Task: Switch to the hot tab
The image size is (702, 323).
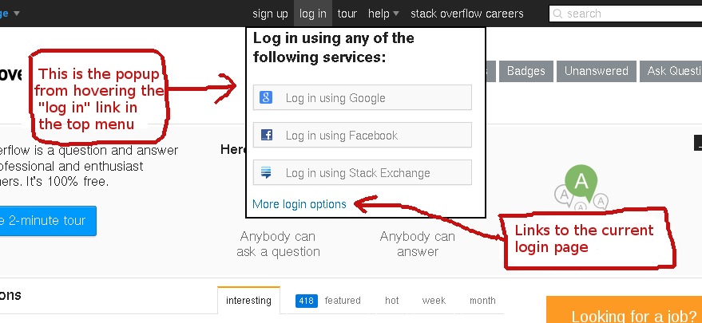Action: 392,301
